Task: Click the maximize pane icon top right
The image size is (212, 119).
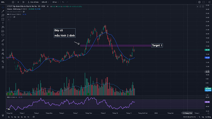Action: [x=203, y=6]
